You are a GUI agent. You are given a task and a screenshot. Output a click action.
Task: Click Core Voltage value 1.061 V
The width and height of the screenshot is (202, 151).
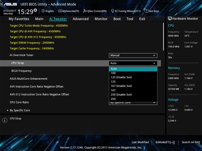pos(188,47)
